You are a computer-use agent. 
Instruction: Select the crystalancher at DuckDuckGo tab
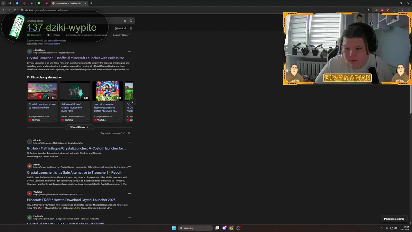[69, 3]
